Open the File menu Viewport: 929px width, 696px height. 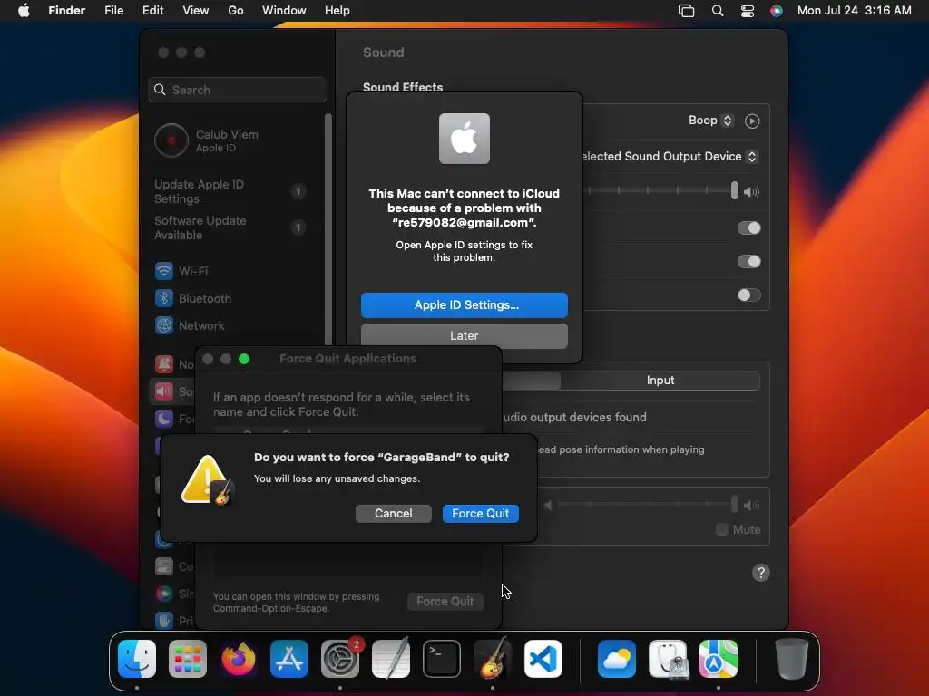click(113, 11)
